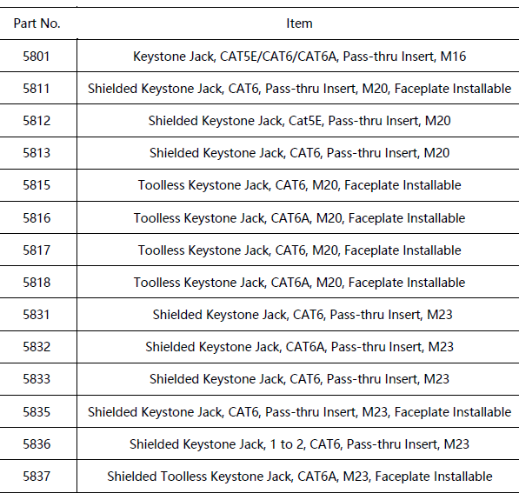519x500 pixels.
Task: Click the Part No. column header
Action: pos(37,23)
